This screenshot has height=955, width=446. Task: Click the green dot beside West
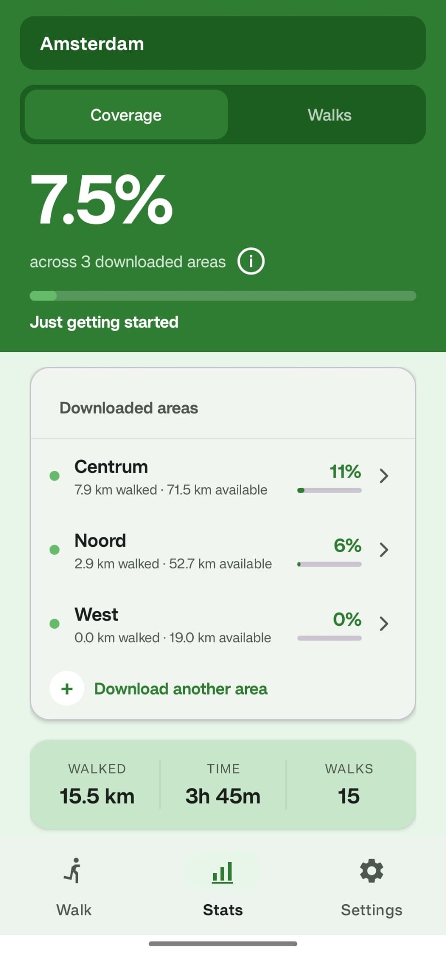click(55, 623)
